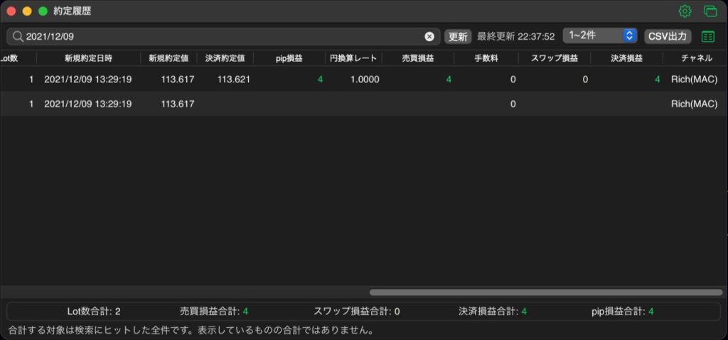Image resolution: width=728 pixels, height=340 pixels.
Task: Click the first row's 2021/12/09 13:29:19 timestamp
Action: pos(87,79)
